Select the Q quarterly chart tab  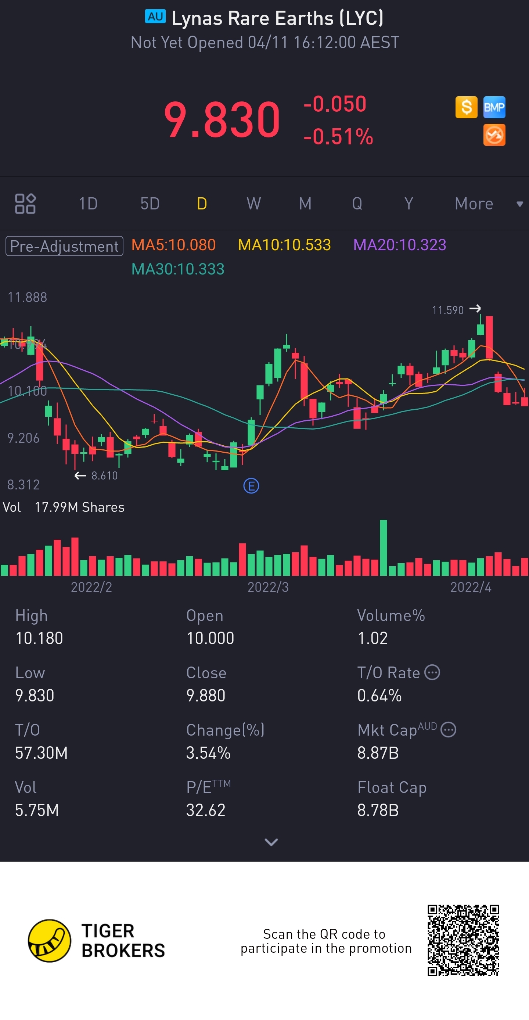(x=357, y=204)
